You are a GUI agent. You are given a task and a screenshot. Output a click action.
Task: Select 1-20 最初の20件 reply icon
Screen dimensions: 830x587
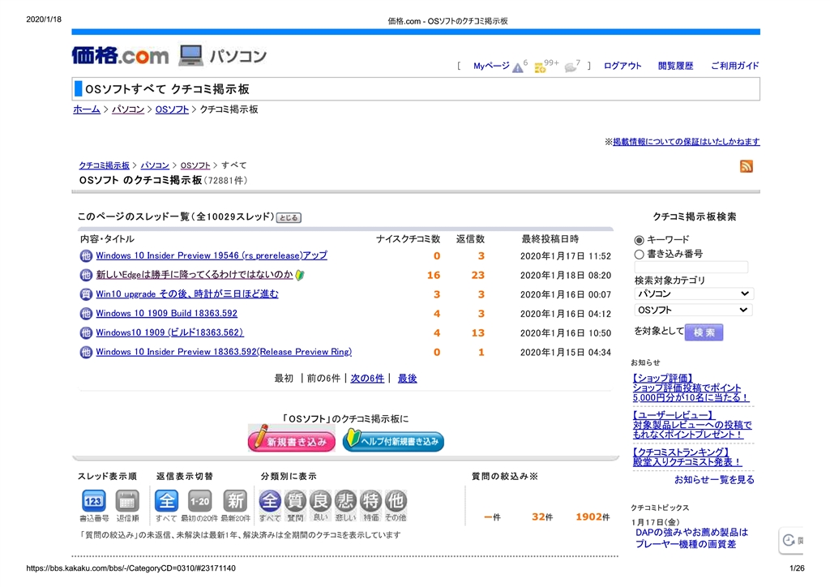199,500
